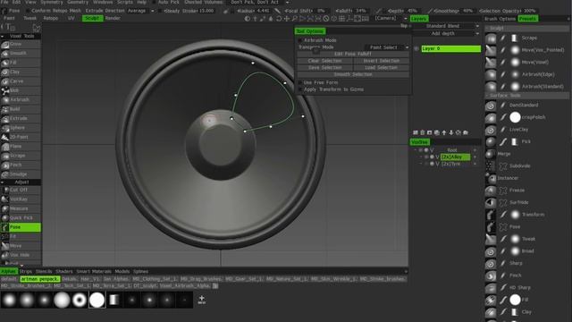Viewport: 572px width, 322px height.
Task: Choose the DamStandard preset
Action: [x=524, y=106]
